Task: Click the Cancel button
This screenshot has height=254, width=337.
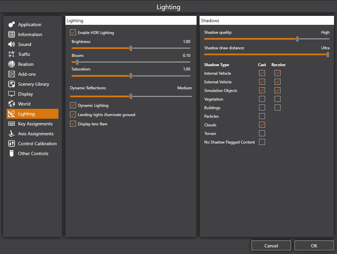Action: (x=271, y=246)
